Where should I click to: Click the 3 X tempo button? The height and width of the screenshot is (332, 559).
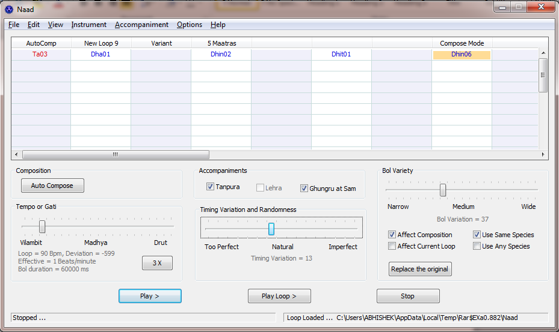point(157,263)
